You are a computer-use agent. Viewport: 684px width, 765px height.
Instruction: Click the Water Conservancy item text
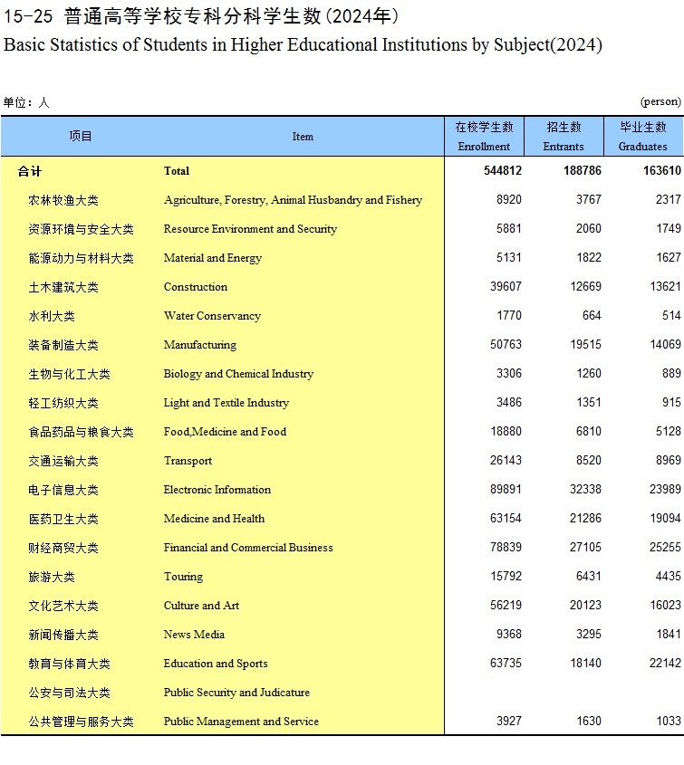pos(212,316)
